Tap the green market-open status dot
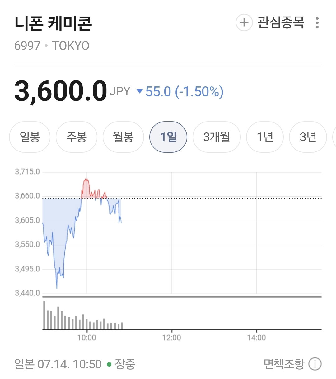The height and width of the screenshot is (379, 336). pos(109,364)
